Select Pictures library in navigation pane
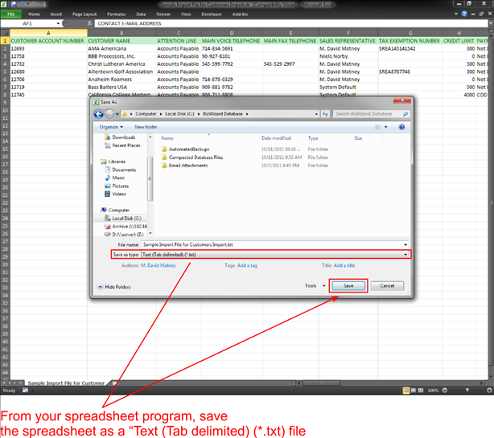Screen dimensions: 494x438 117,186
